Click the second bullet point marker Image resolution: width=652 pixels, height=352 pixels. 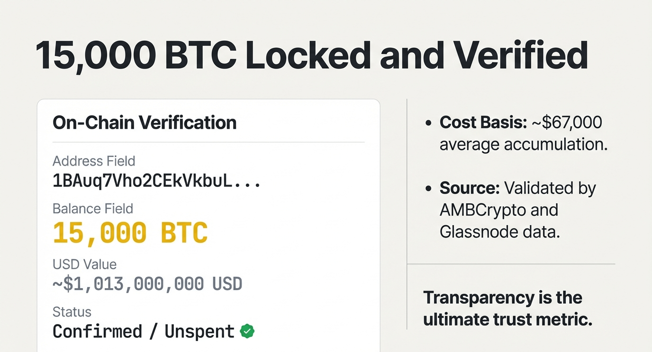click(429, 189)
